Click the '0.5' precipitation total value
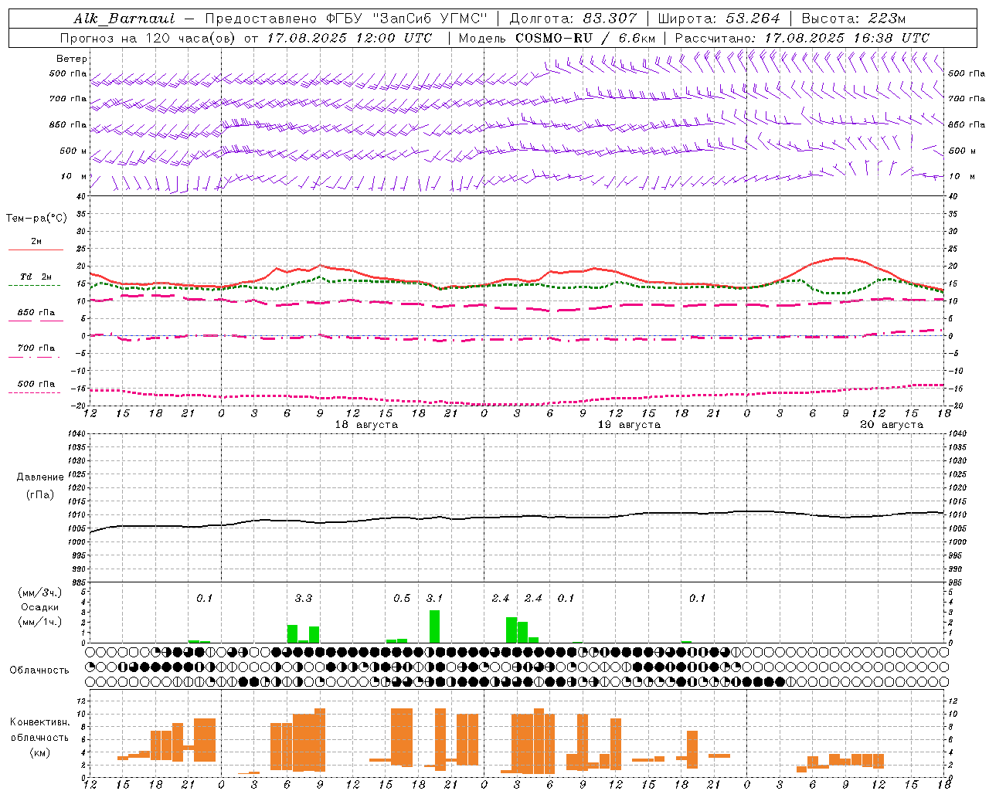Viewport: 989px width, 791px height. click(402, 598)
